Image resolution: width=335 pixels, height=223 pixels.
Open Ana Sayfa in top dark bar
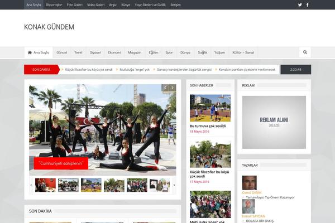pos(33,4)
